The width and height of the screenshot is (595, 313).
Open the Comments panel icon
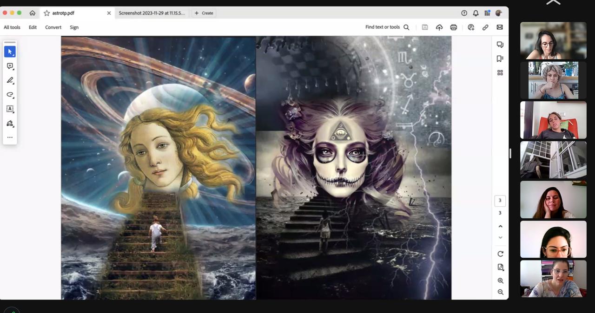[x=500, y=45]
